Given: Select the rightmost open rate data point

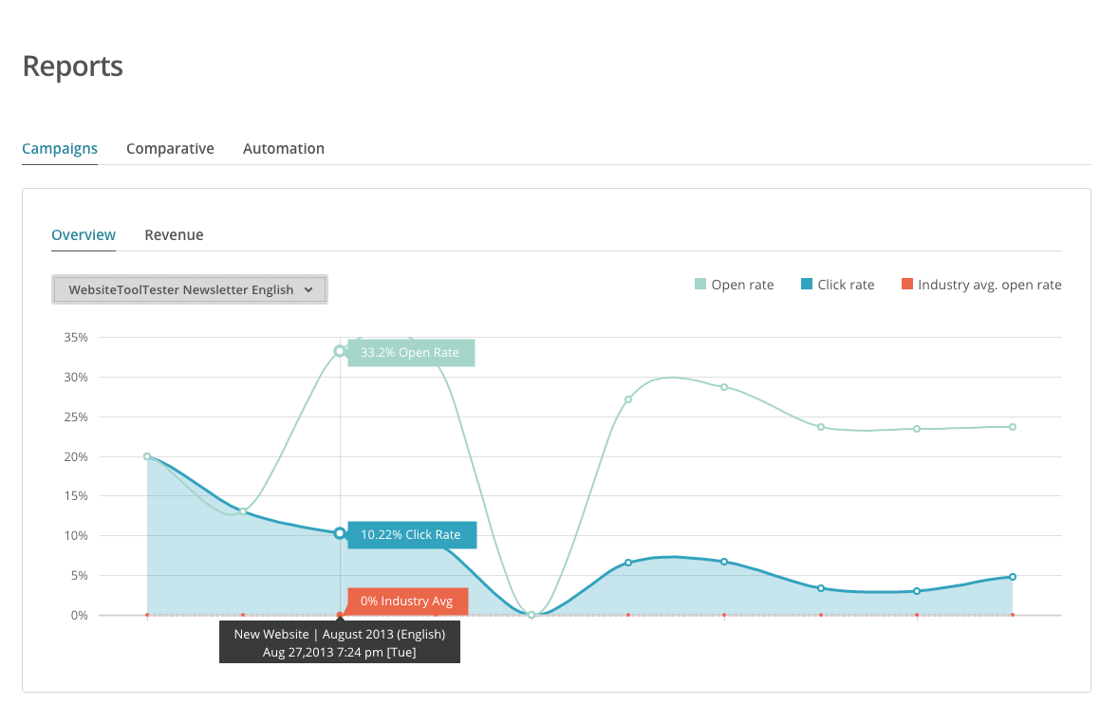Looking at the screenshot, I should pyautogui.click(x=1013, y=427).
